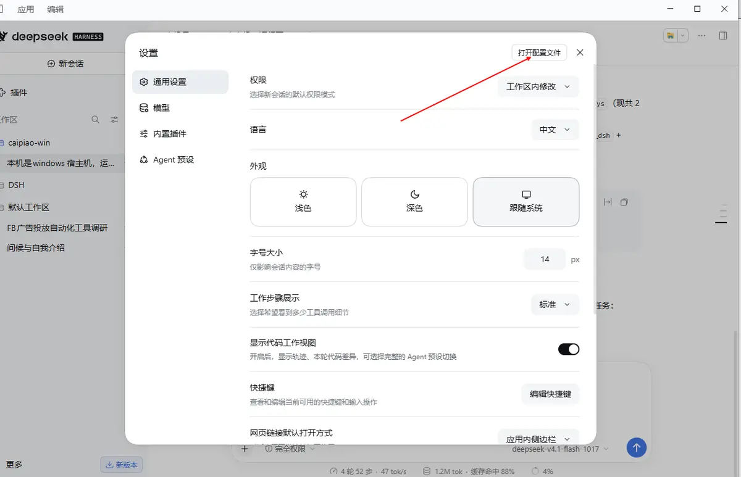Toggle the 显示代码工作视图 switch
The height and width of the screenshot is (477, 741).
tap(569, 349)
